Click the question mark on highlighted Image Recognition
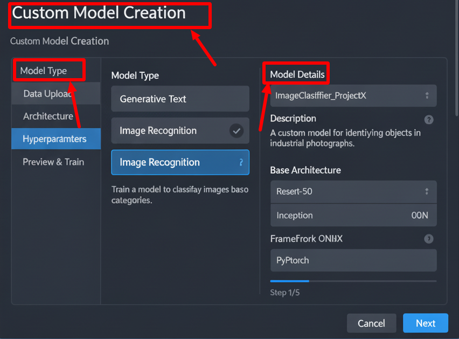459x339 pixels. 240,162
